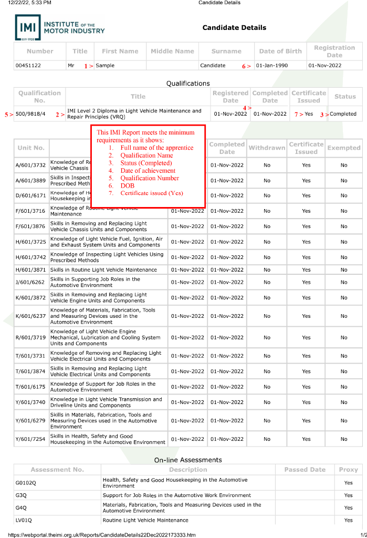Click the webportal.theimi.org.uk URL in the footer
The height and width of the screenshot is (538, 367).
click(102, 534)
